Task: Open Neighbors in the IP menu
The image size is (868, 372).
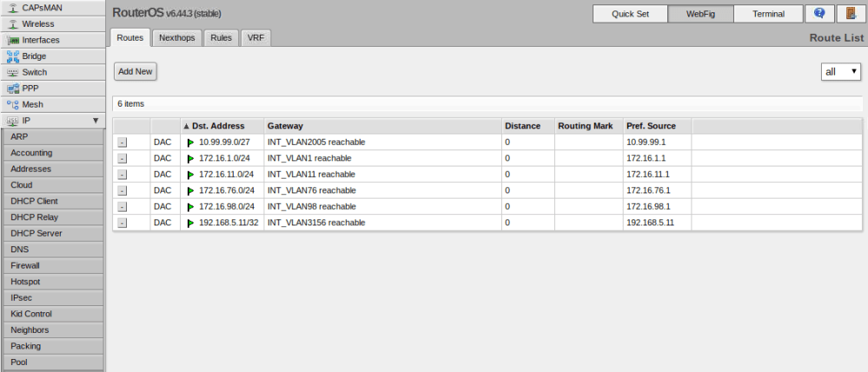Action: point(52,330)
